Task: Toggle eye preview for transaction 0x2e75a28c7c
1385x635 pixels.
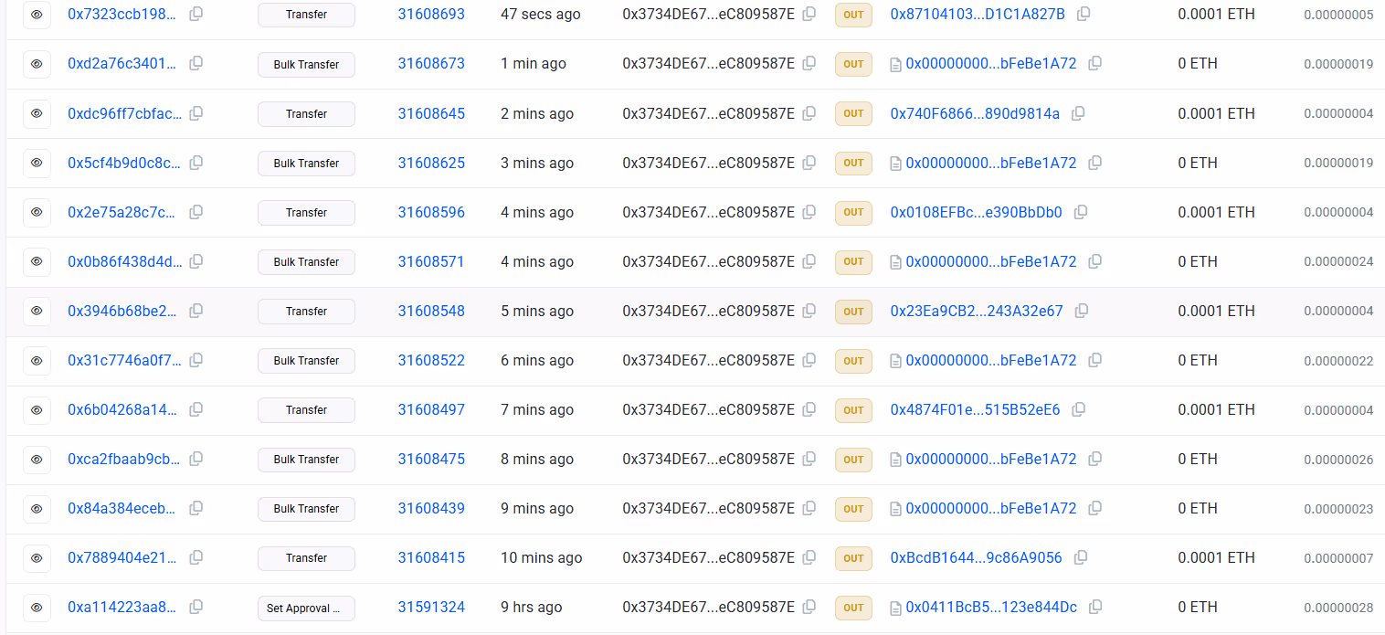Action: (x=37, y=212)
